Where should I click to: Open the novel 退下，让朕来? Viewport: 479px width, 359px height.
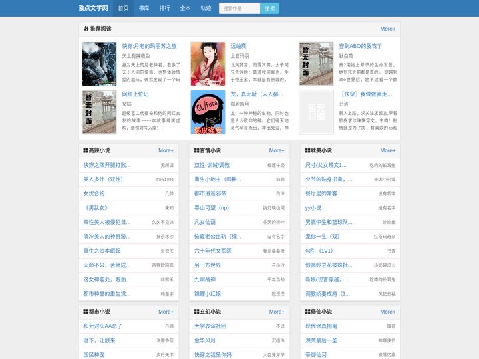[99, 340]
